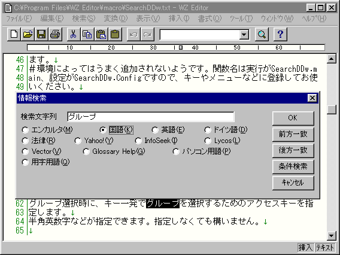Click the 後方一致 button
The width and height of the screenshot is (340, 255).
(293, 150)
